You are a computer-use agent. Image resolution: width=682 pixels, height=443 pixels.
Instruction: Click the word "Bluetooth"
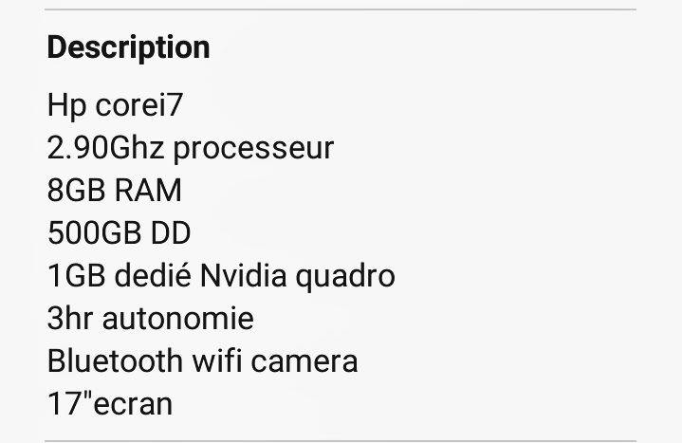[116, 360]
